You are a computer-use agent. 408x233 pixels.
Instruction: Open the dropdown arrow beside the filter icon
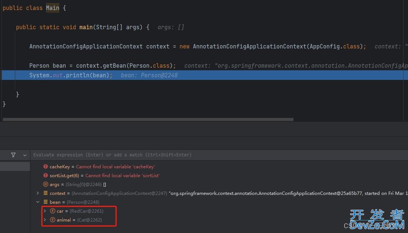pyautogui.click(x=25, y=155)
